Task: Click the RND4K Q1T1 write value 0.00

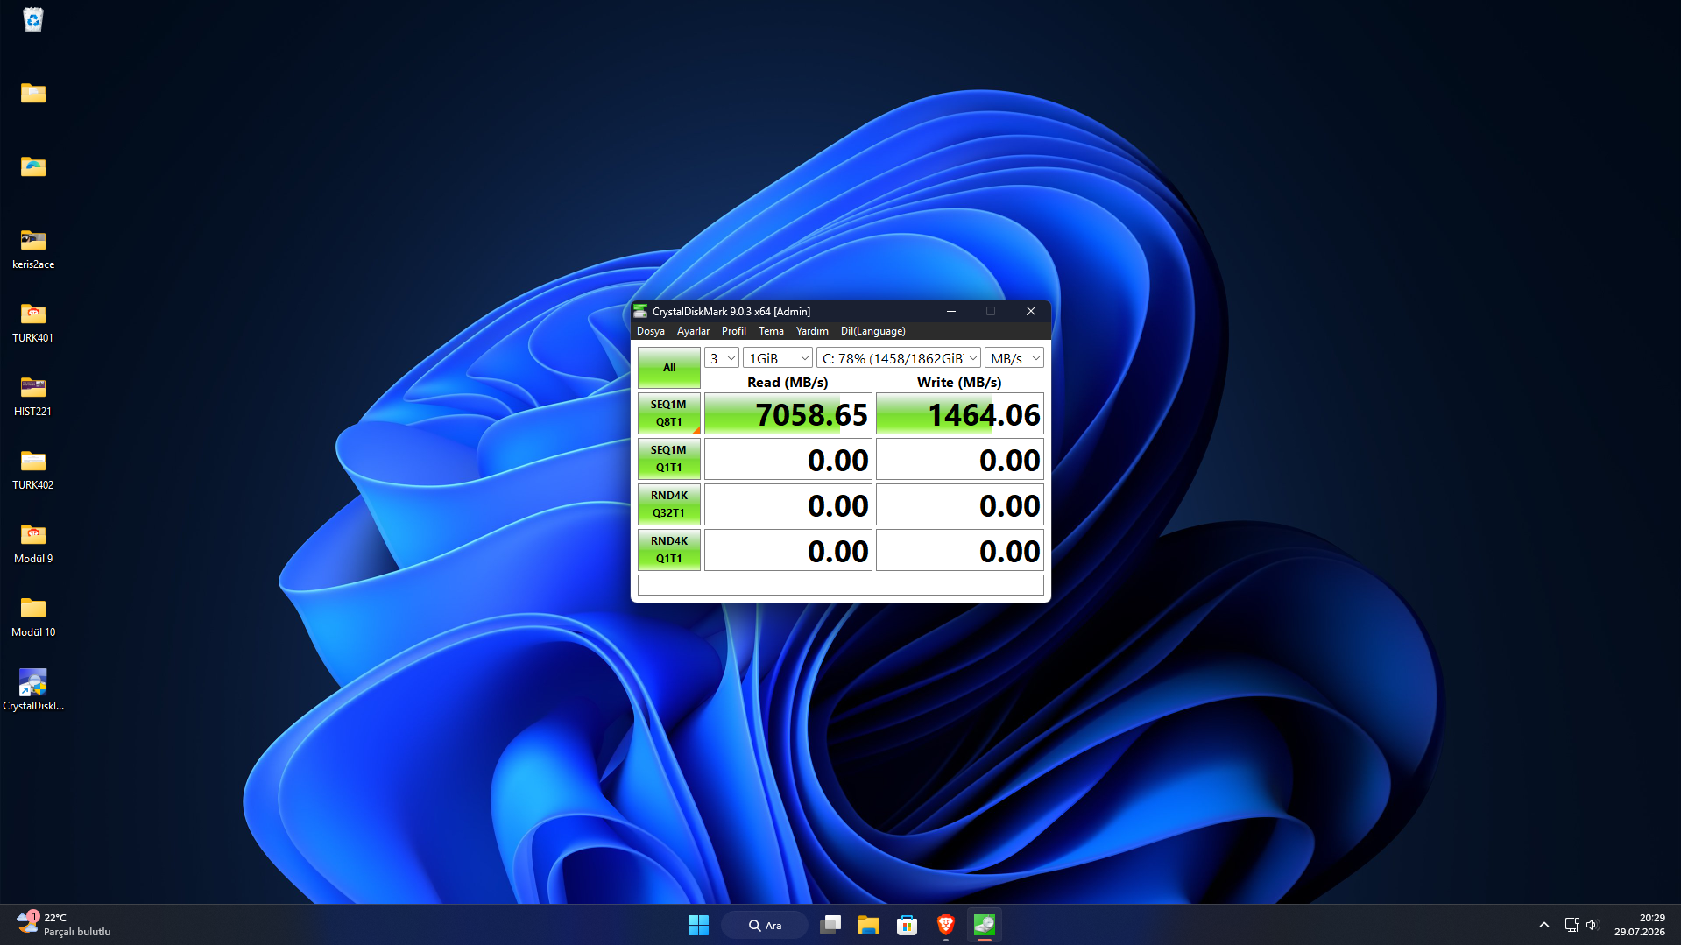Action: 960,550
